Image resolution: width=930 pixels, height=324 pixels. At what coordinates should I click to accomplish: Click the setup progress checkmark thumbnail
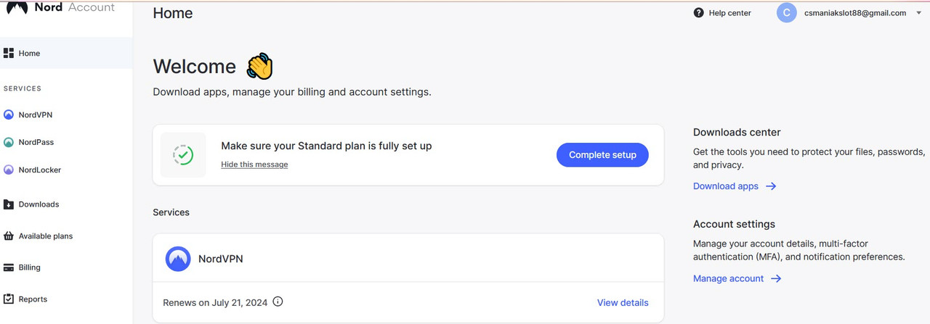click(183, 154)
